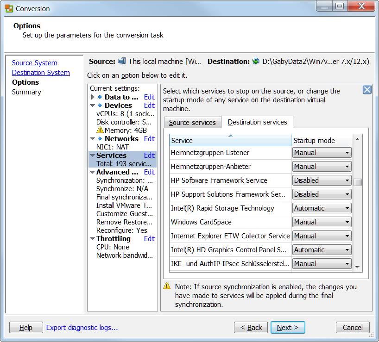
Task: Select the 'CPU: None' throttling setting
Action: coord(113,247)
